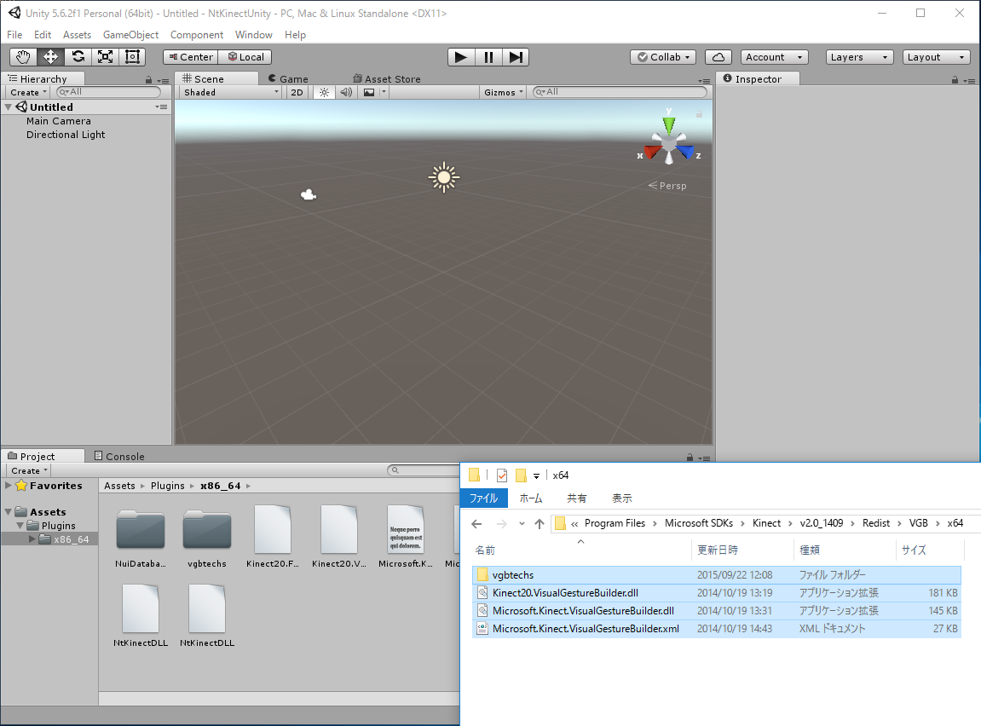Image resolution: width=981 pixels, height=726 pixels.
Task: Select the Hand tool in toolbar
Action: tap(23, 57)
